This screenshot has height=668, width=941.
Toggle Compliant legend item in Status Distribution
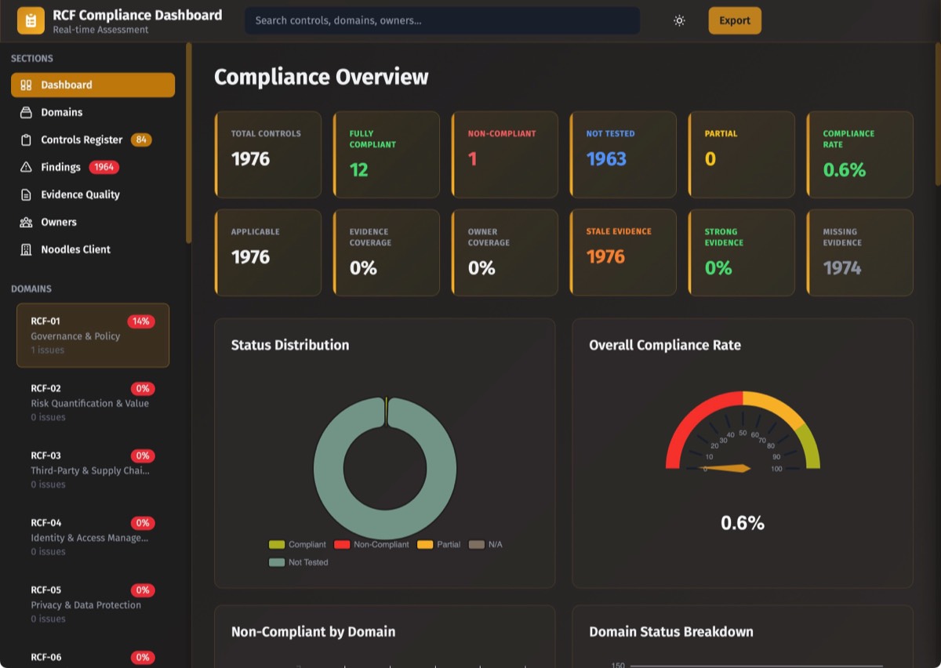pyautogui.click(x=298, y=545)
